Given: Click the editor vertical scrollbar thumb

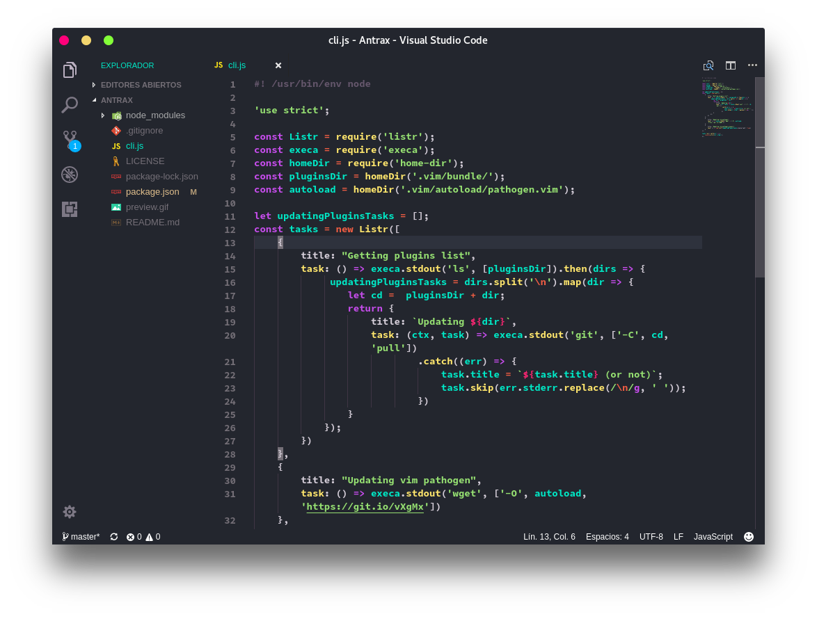Looking at the screenshot, I should (x=760, y=177).
